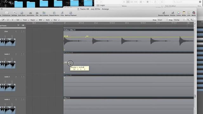Click the Finder share button

(155, 2)
